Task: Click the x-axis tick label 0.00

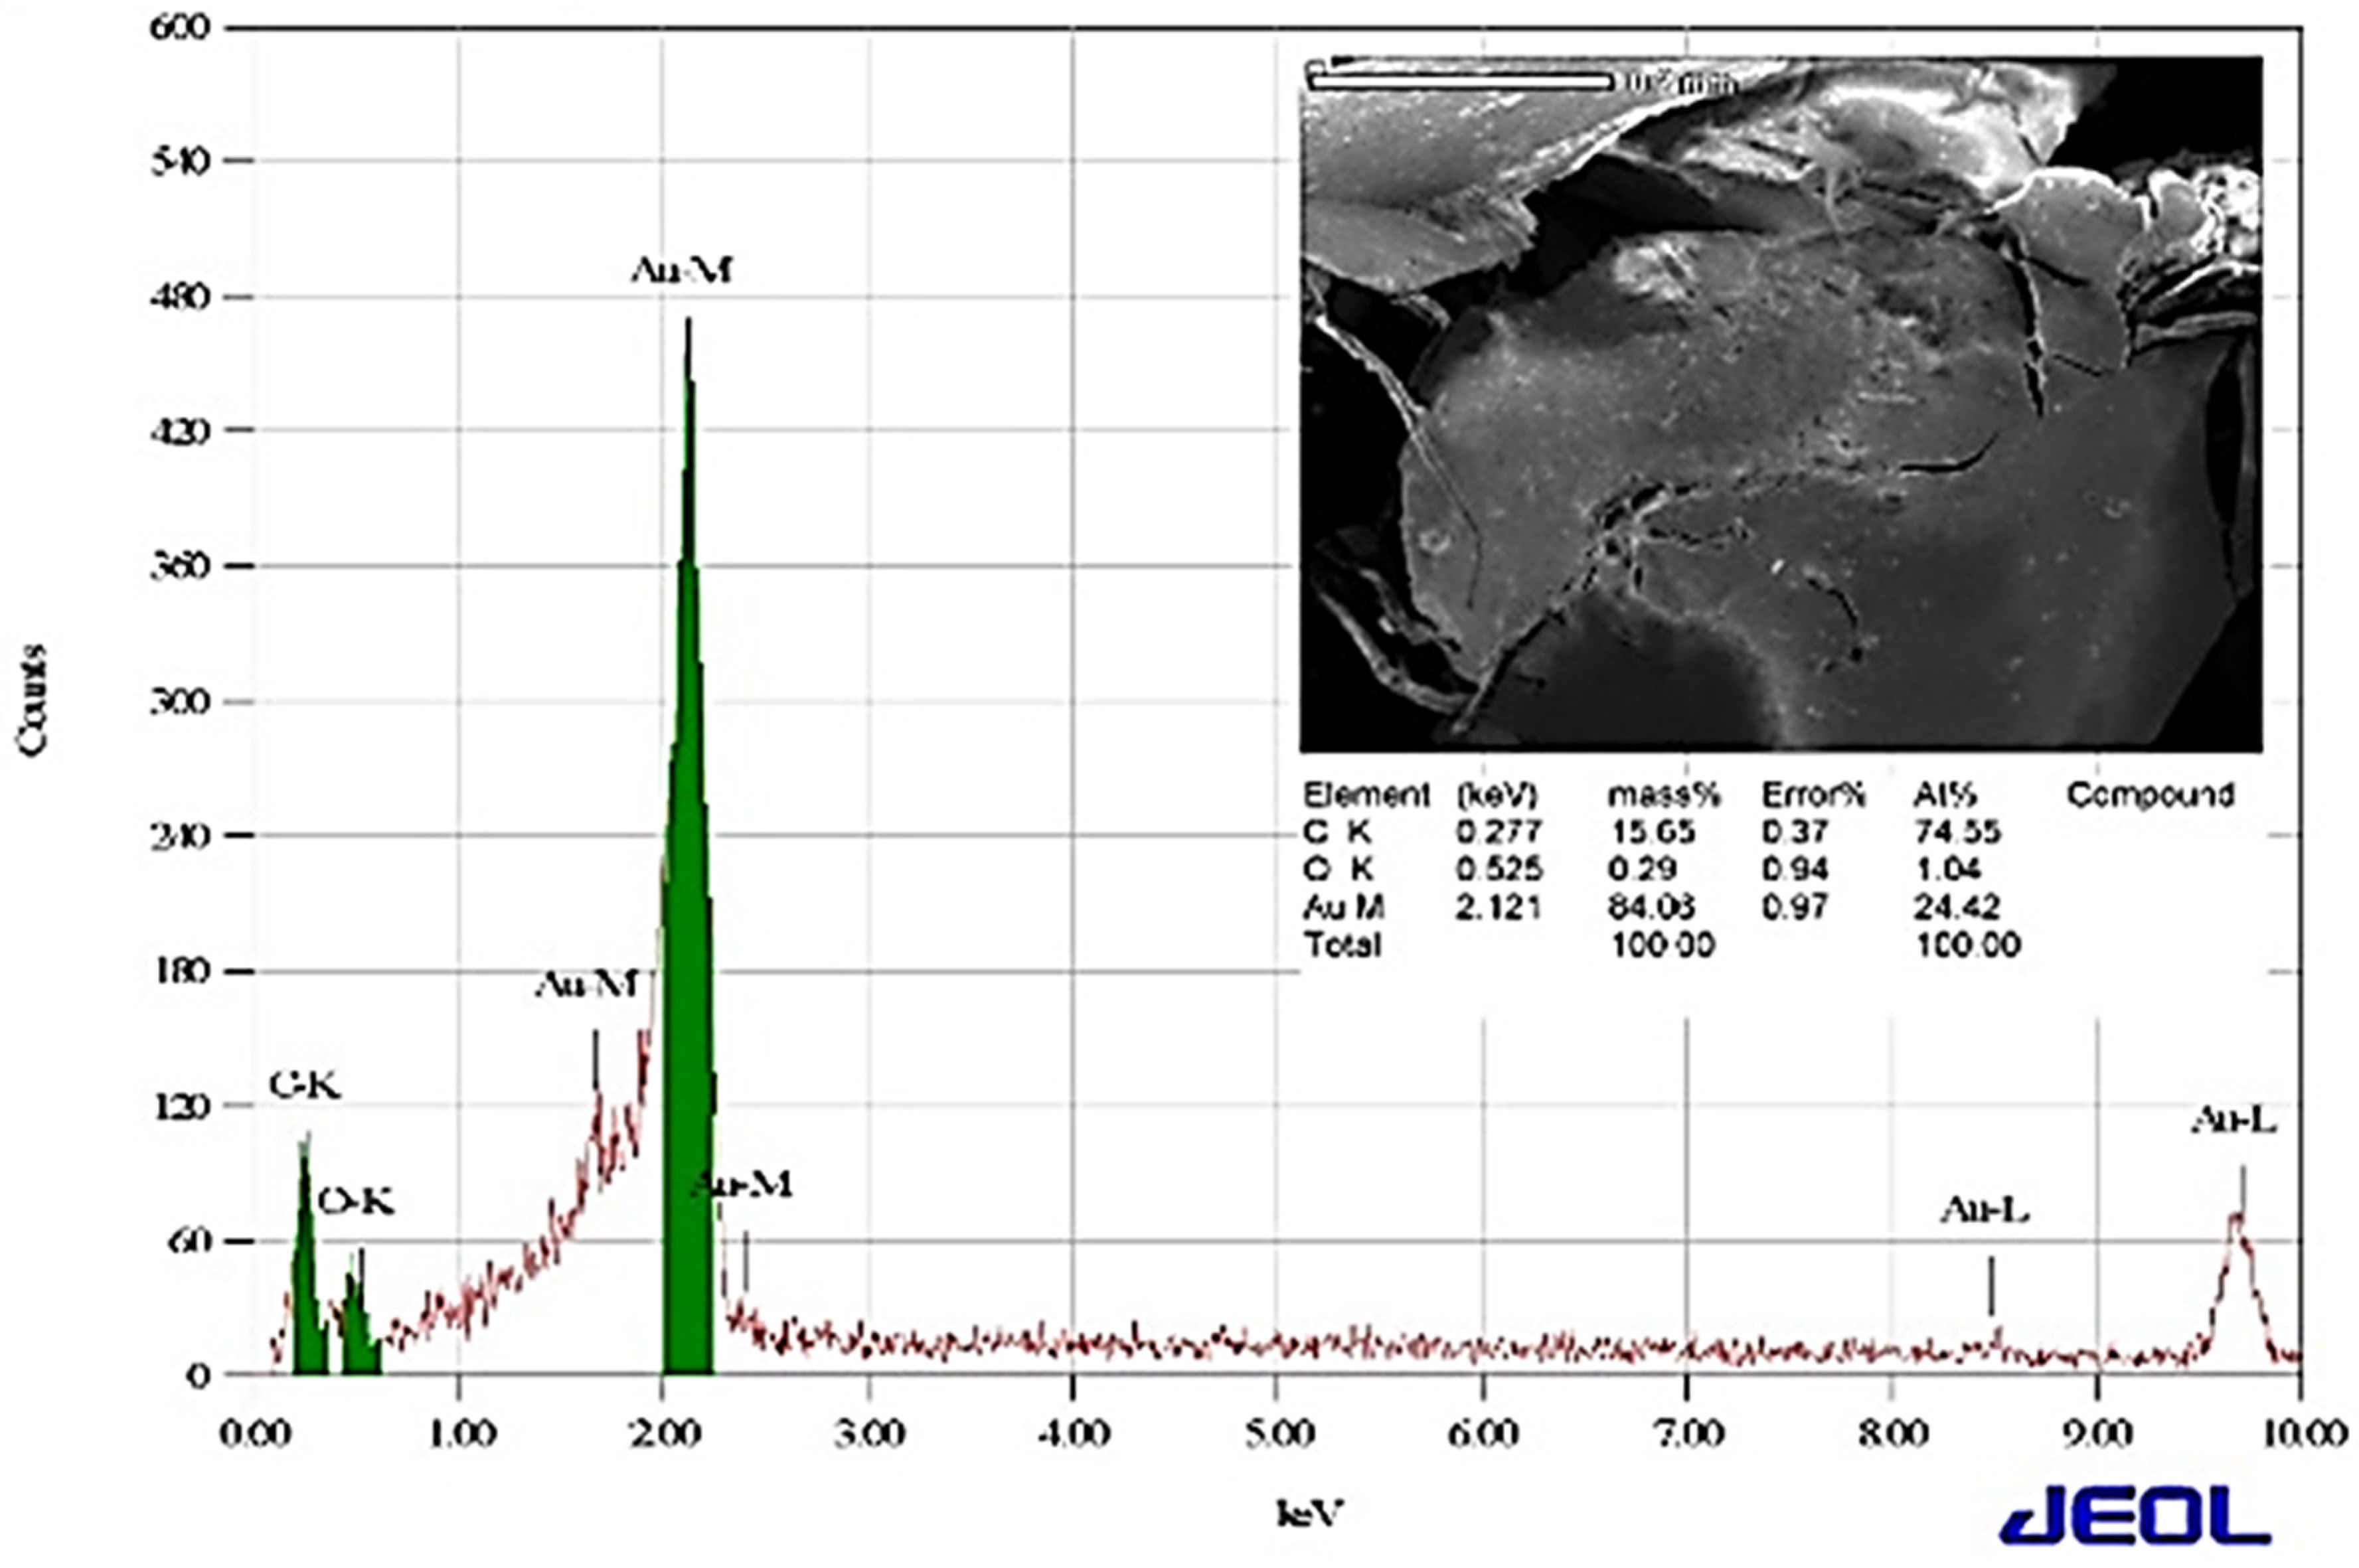Action: [x=255, y=1433]
